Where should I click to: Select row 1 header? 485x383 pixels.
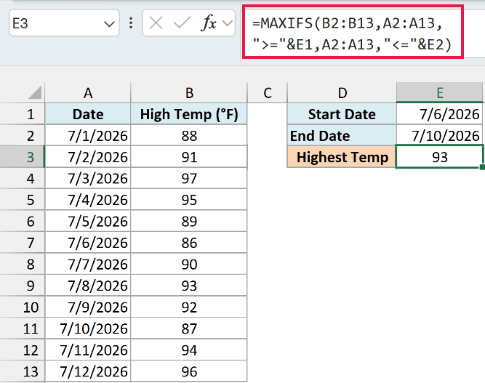point(23,114)
